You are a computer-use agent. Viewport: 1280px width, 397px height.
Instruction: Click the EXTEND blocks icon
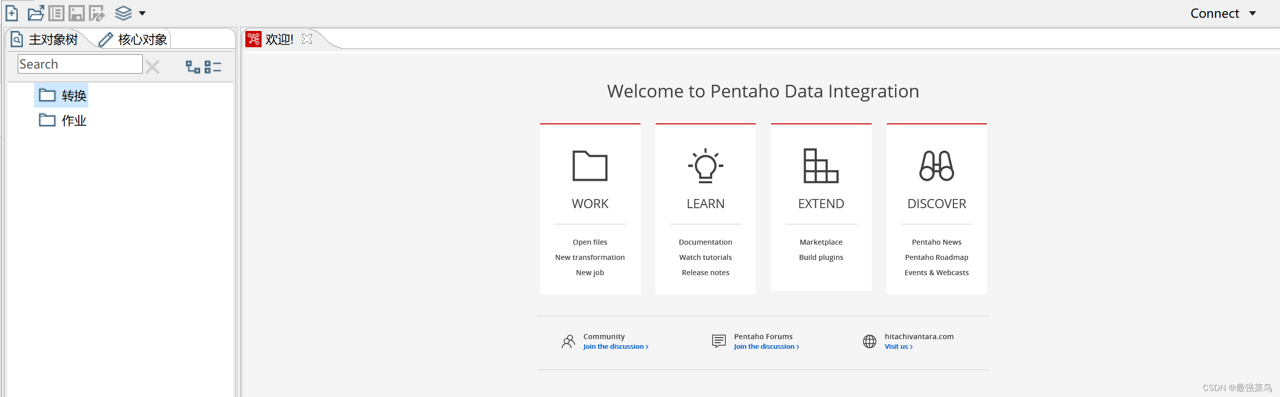(x=821, y=166)
